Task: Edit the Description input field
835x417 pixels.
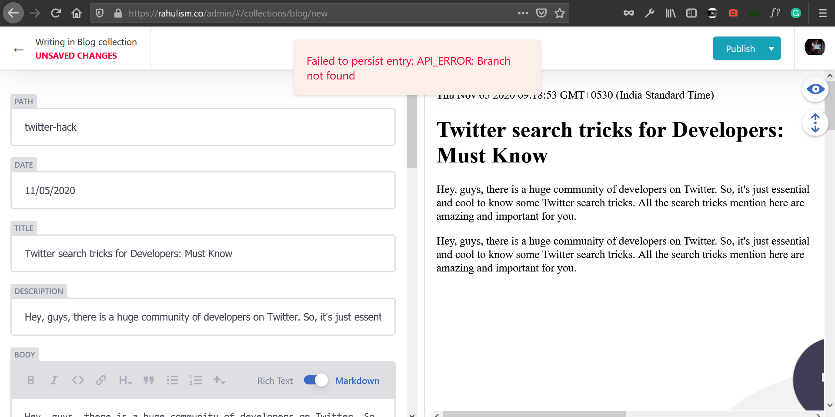Action: click(x=203, y=317)
